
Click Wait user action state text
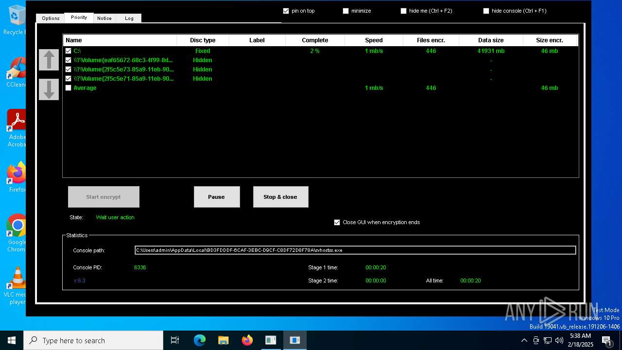(115, 217)
